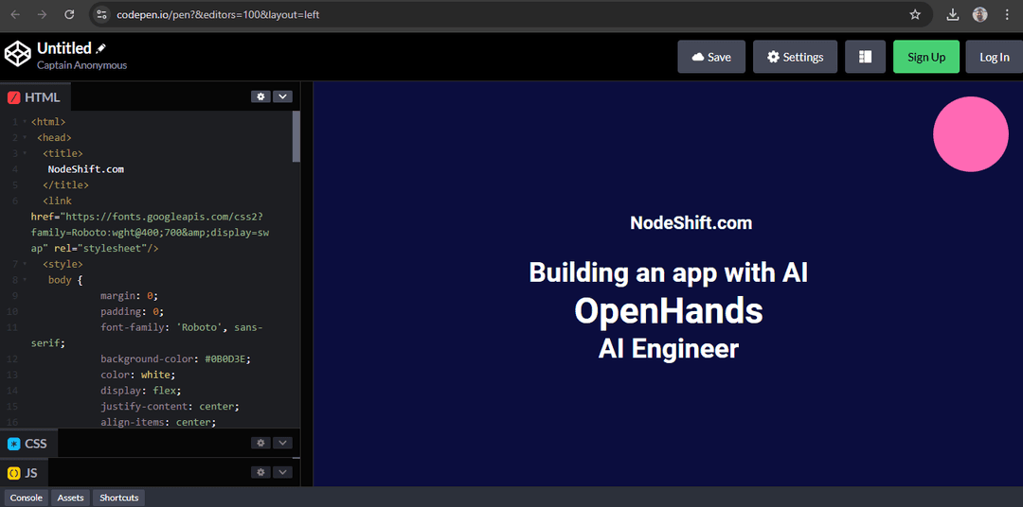Click the browser address bar URL

pos(218,14)
